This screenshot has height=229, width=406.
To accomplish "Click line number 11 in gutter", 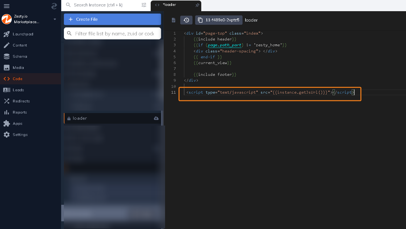I will [173, 92].
